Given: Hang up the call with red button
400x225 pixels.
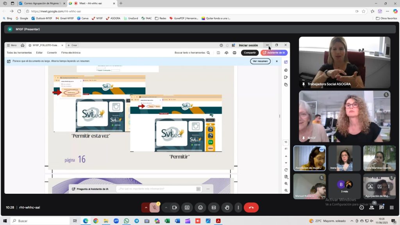Looking at the screenshot, I should point(251,208).
